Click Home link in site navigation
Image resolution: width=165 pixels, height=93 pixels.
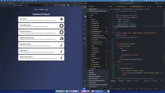coord(36,10)
